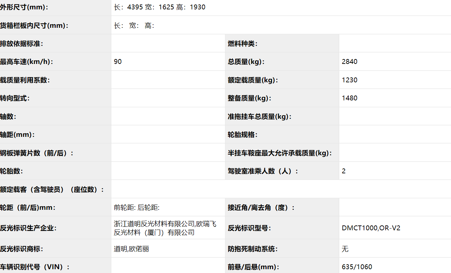Click the 前悬/后悬 value 635/1060
Image resolution: width=451 pixels, height=273 pixels.
click(357, 267)
